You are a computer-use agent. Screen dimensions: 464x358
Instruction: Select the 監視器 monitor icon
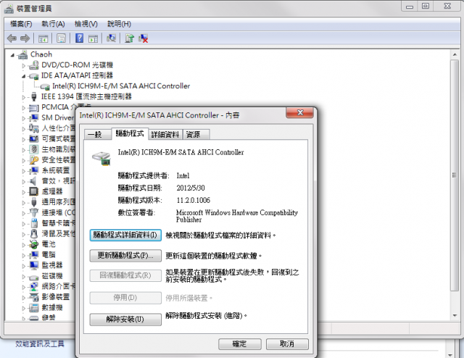click(34, 265)
